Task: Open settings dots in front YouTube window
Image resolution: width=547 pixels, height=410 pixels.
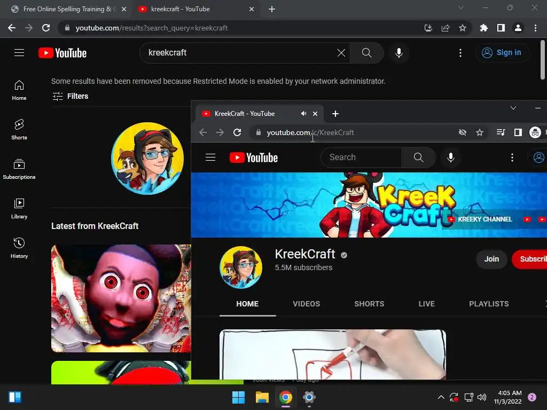Action: click(512, 157)
